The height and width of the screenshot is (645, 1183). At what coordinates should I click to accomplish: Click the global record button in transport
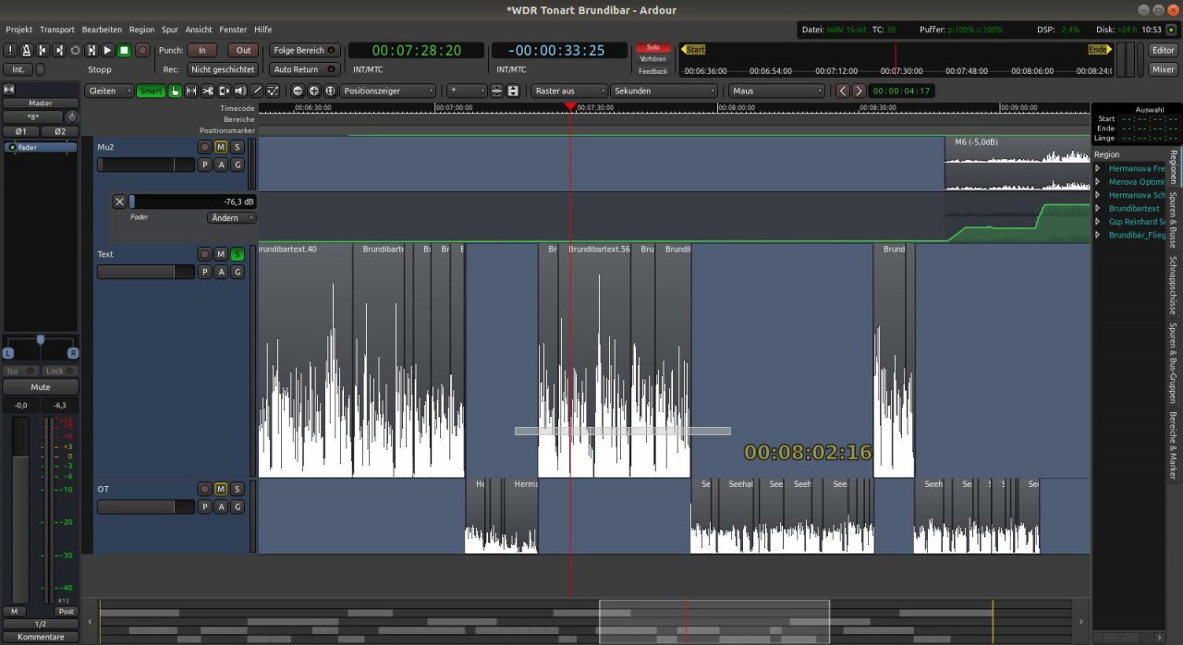coord(142,50)
